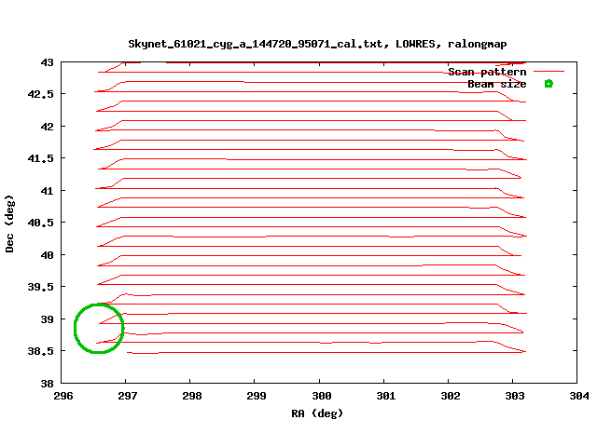Screen dimensions: 597x447
Task: Click the x-axis tick label 298
Action: click(192, 396)
